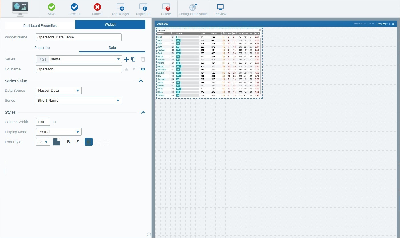Set text alignment to center
Viewport: 400px width, 238px height.
(x=97, y=142)
